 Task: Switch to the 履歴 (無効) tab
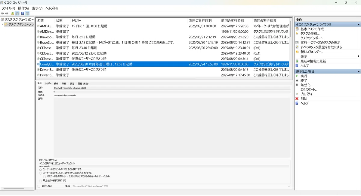click(x=83, y=83)
